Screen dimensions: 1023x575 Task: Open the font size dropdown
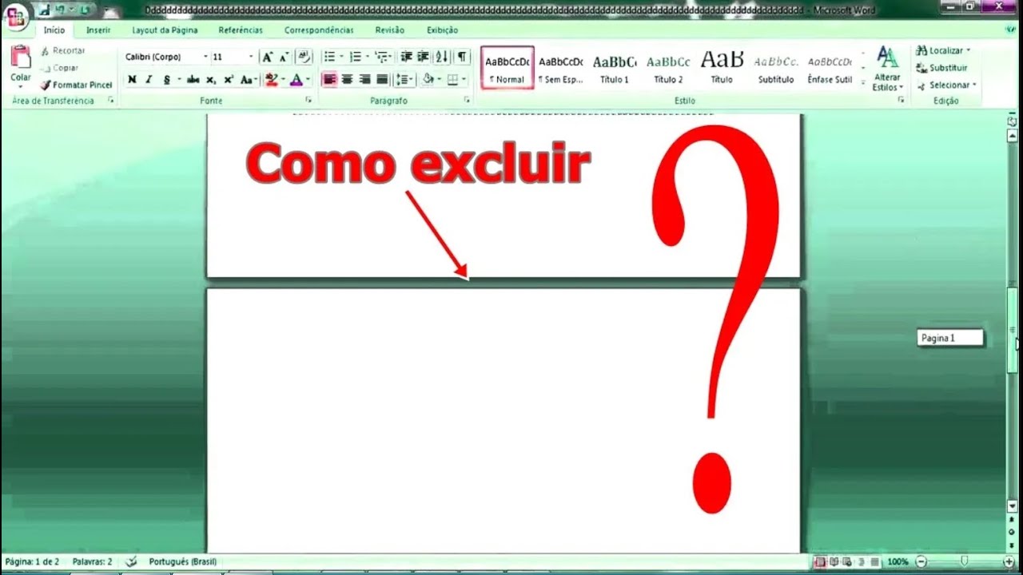(x=250, y=57)
